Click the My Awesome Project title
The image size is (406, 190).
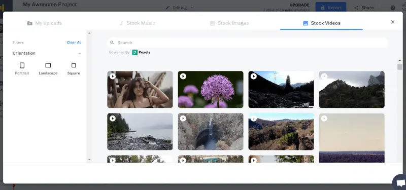(x=50, y=5)
